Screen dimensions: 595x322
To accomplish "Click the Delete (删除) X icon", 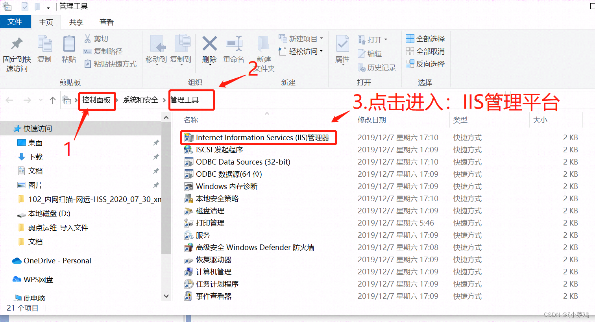I will pyautogui.click(x=209, y=43).
